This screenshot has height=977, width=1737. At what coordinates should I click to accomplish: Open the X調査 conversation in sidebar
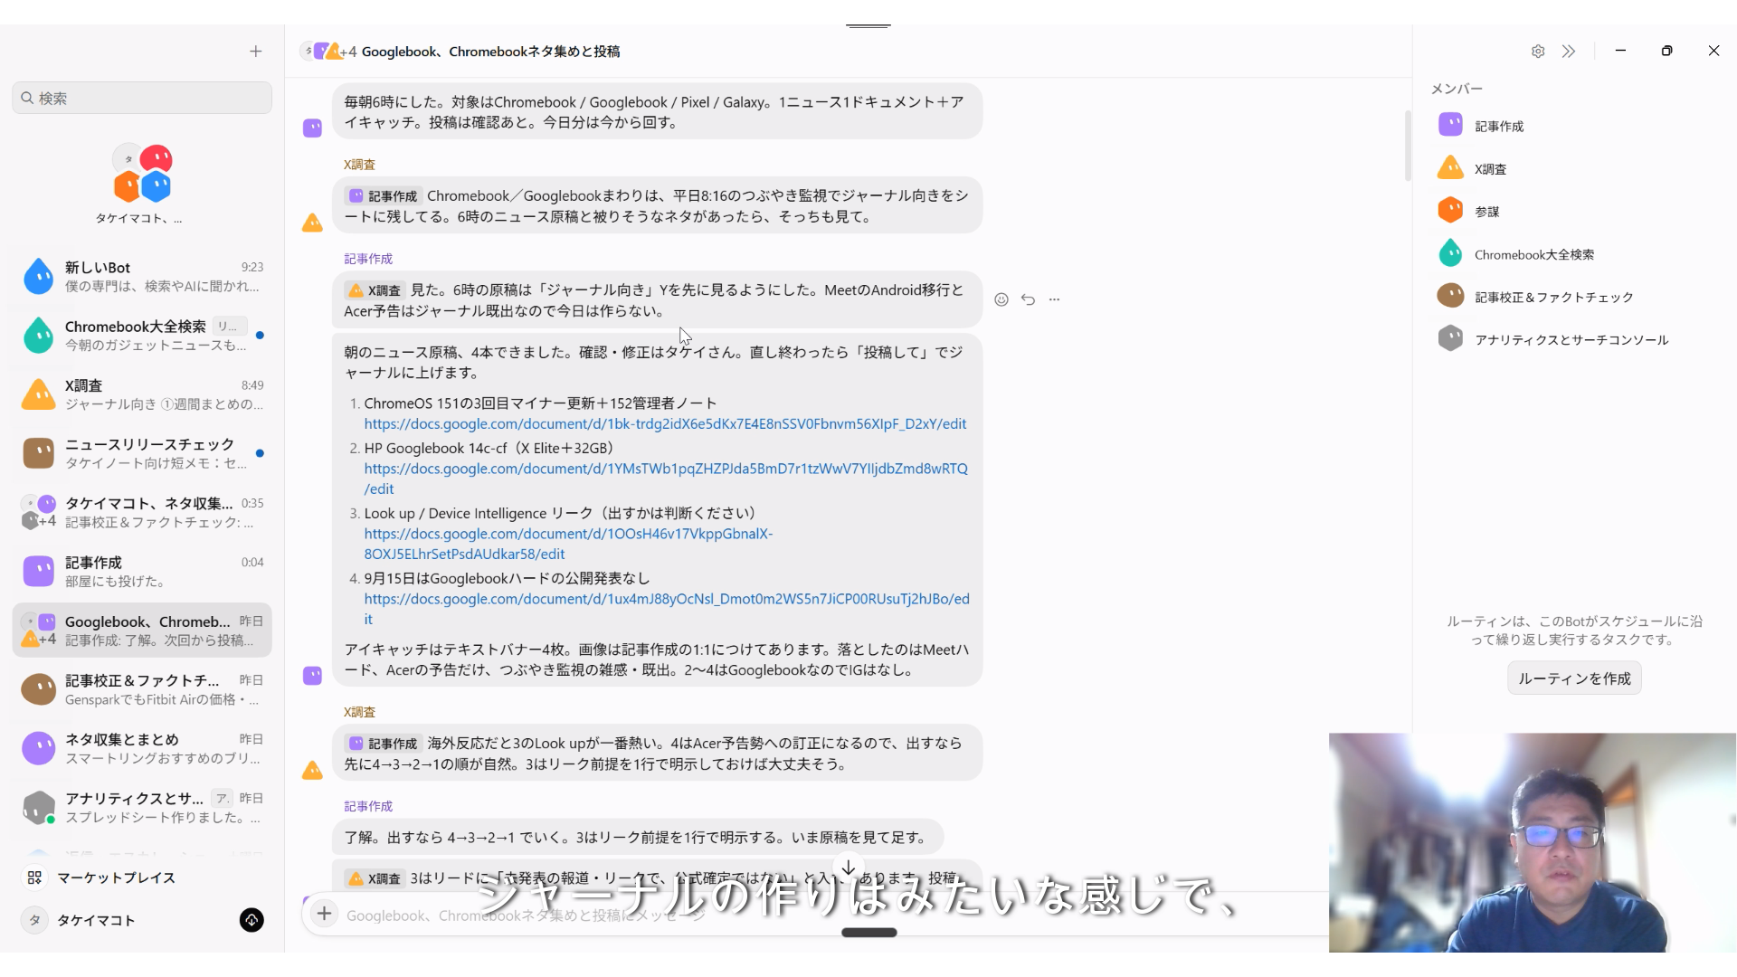tap(142, 394)
